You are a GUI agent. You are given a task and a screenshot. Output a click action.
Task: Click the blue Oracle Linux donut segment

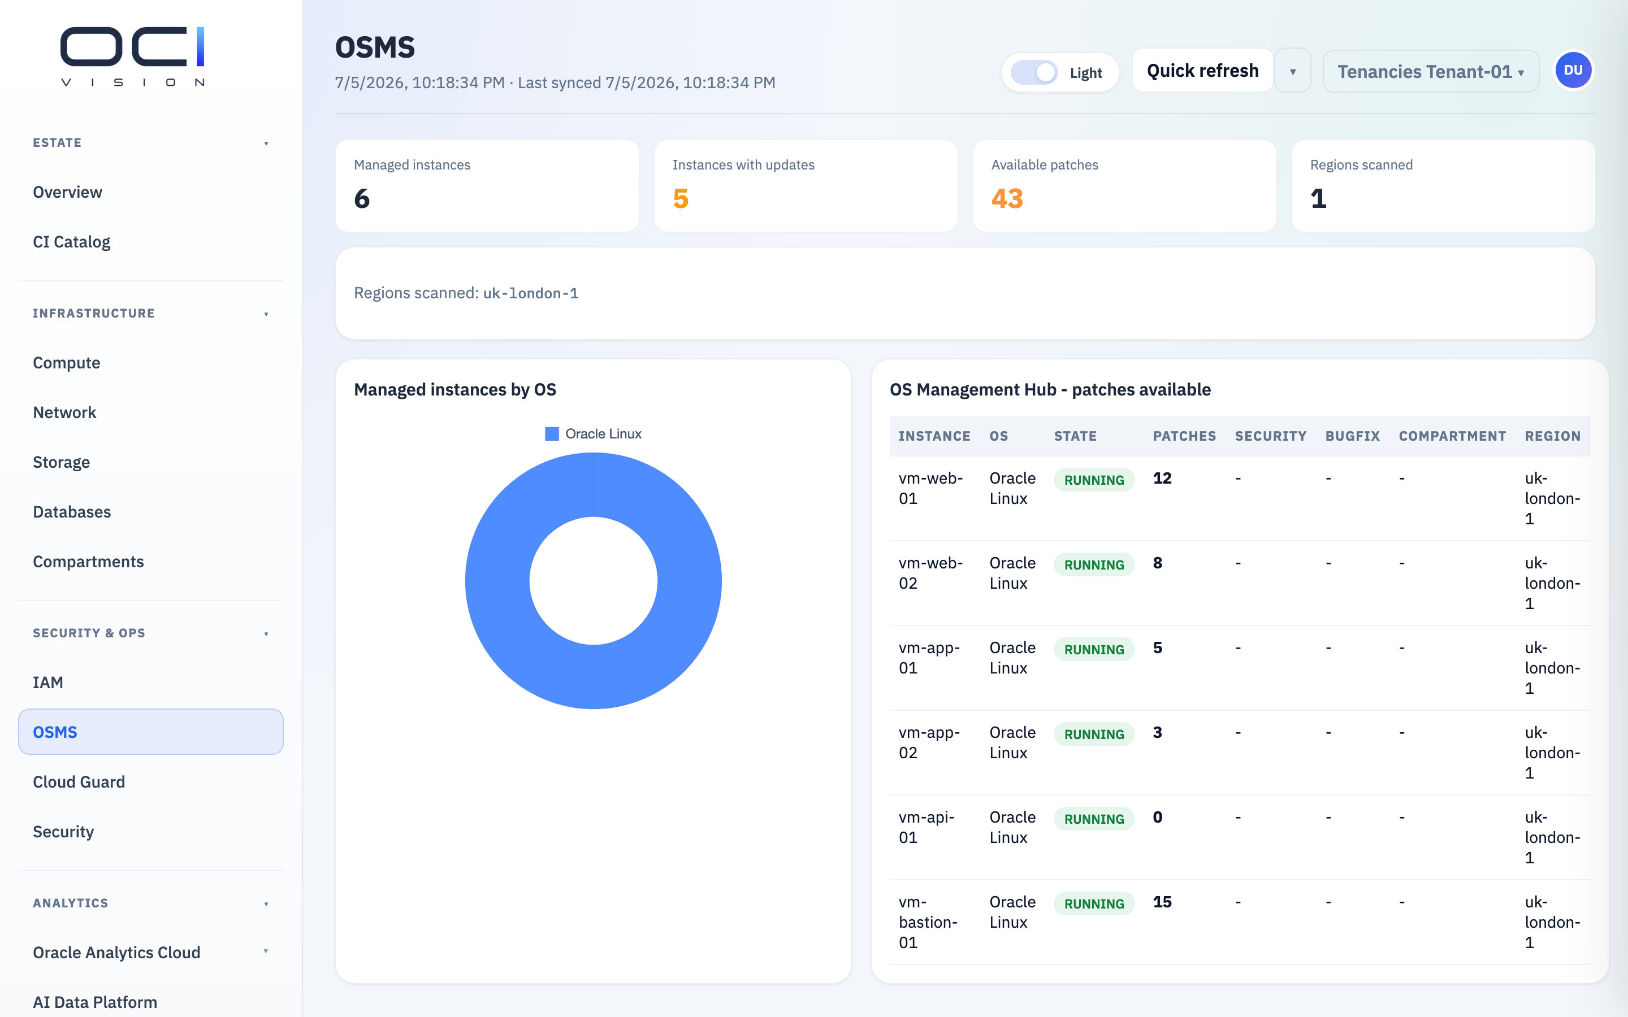click(x=497, y=581)
